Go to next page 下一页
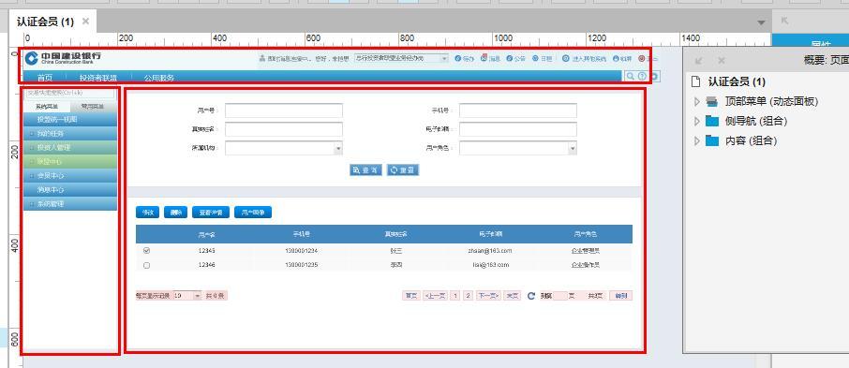Image resolution: width=849 pixels, height=368 pixels. (x=488, y=296)
